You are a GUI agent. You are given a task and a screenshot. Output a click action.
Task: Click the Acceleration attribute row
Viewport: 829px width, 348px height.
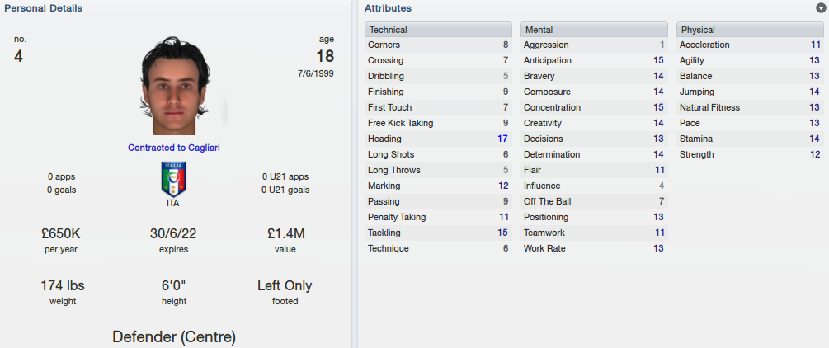(x=750, y=45)
